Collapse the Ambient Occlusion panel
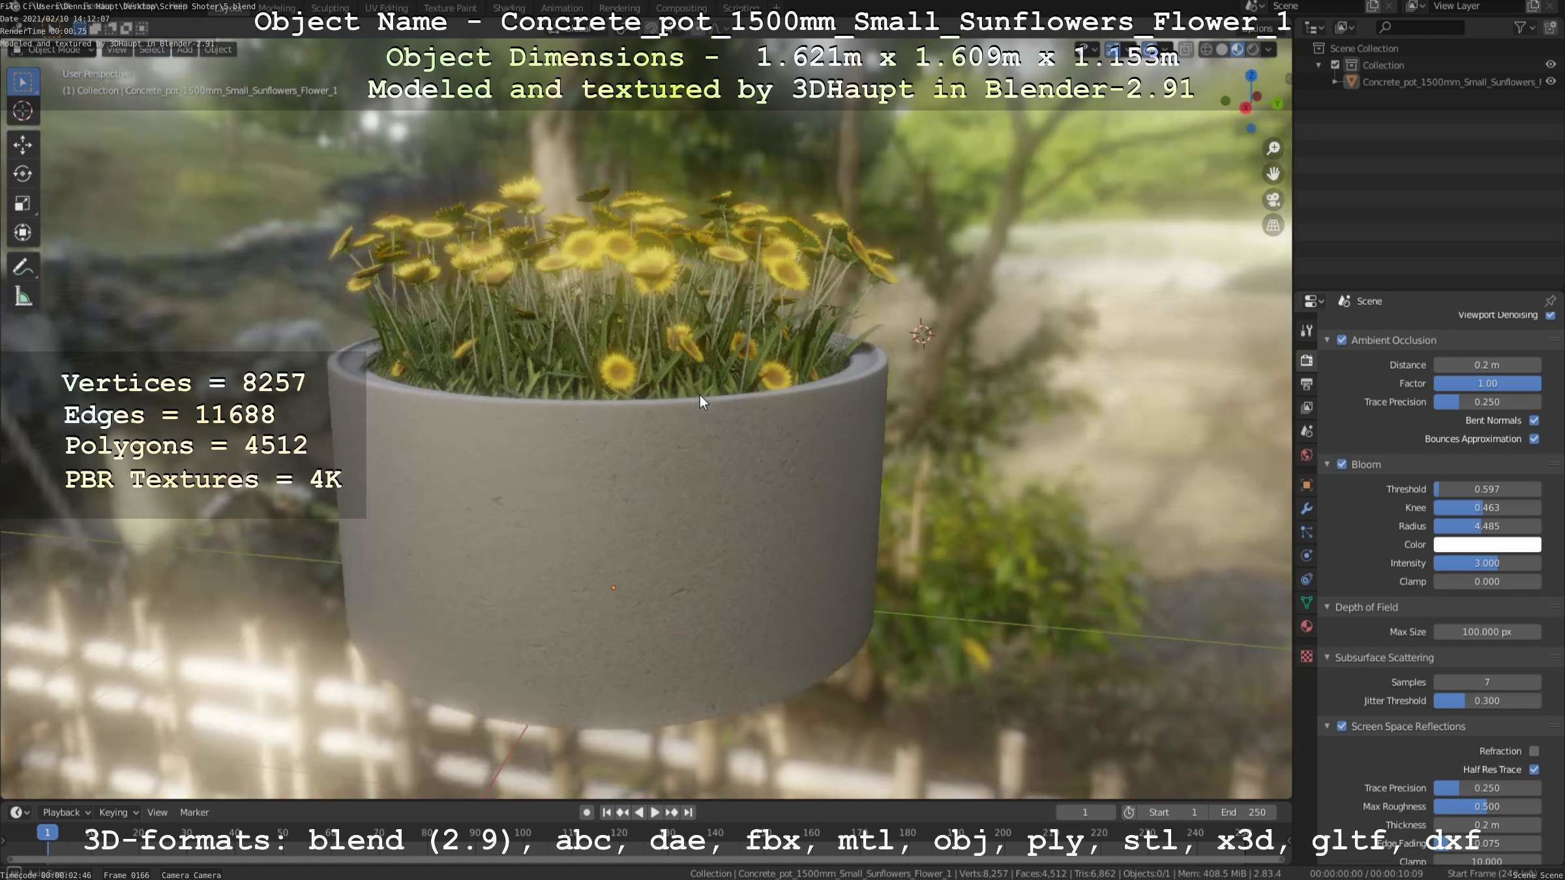 pyautogui.click(x=1326, y=340)
